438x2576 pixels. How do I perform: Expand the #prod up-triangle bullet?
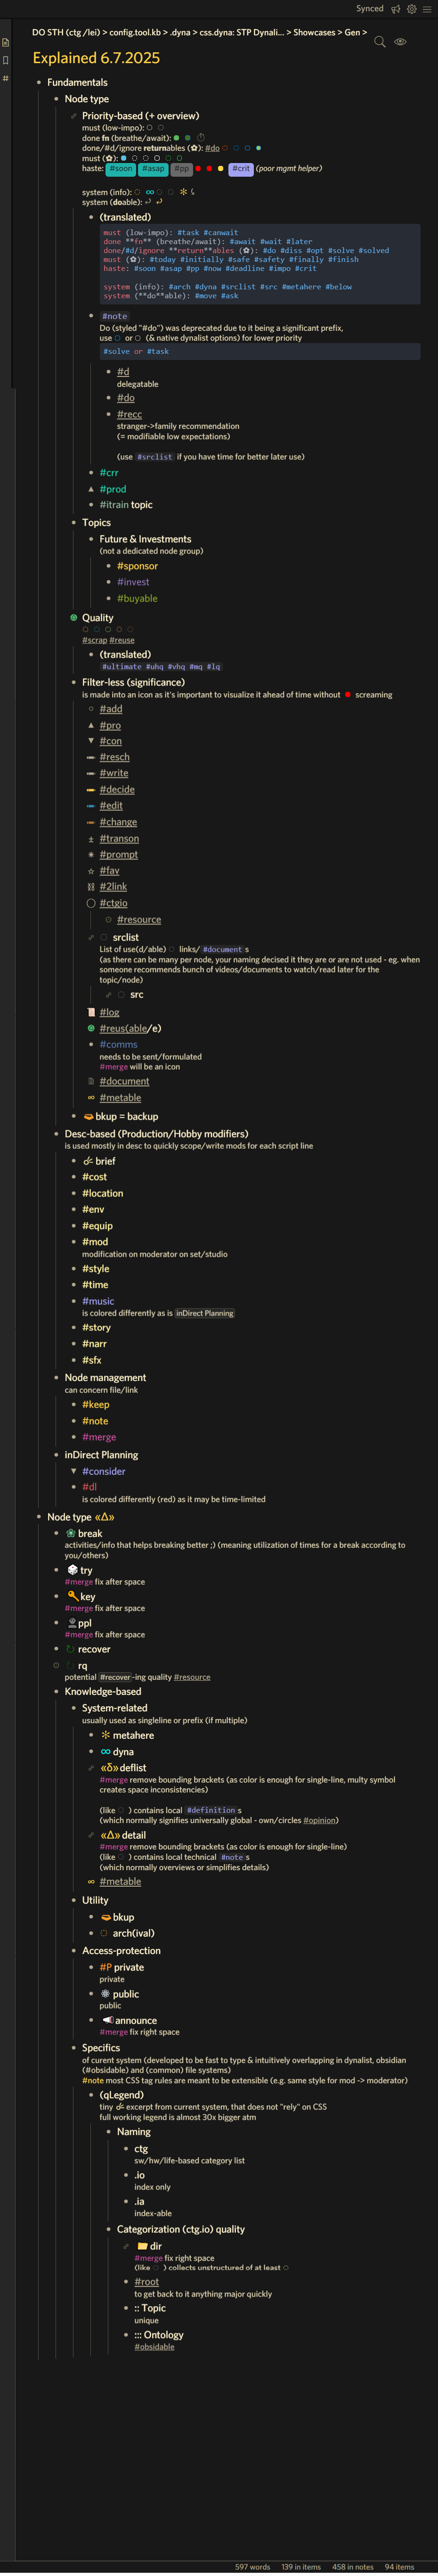91,489
